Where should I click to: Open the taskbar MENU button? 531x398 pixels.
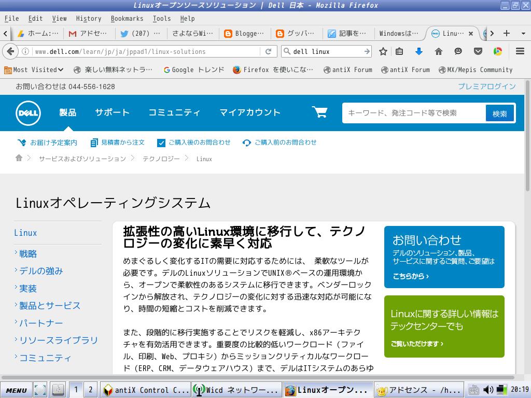tap(16, 390)
